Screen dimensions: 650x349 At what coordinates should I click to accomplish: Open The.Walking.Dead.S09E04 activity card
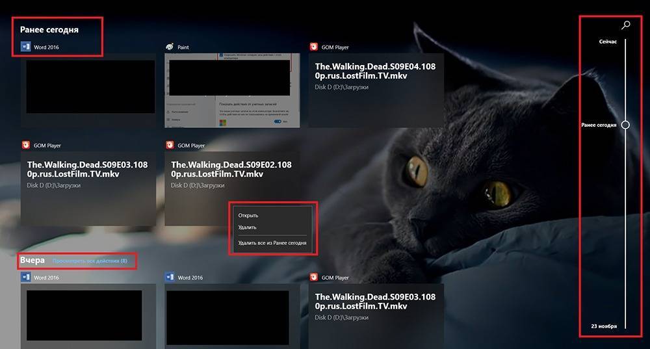[376, 91]
